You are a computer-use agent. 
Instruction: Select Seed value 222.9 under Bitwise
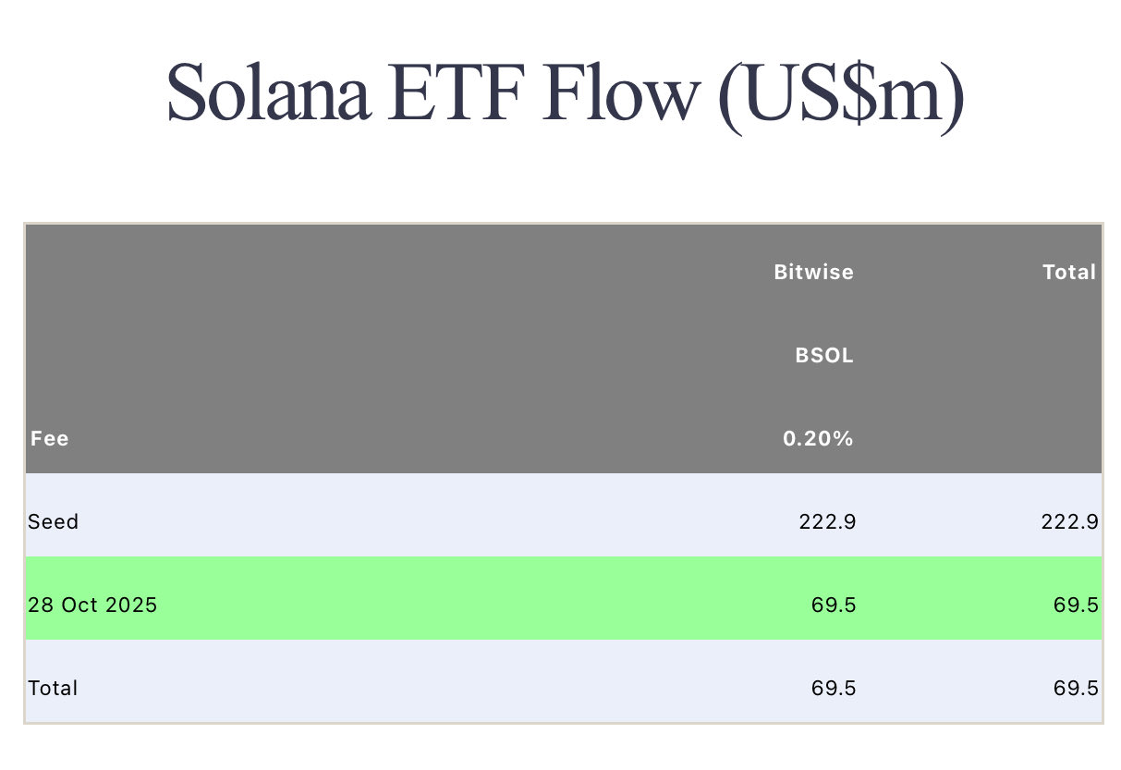click(x=827, y=522)
